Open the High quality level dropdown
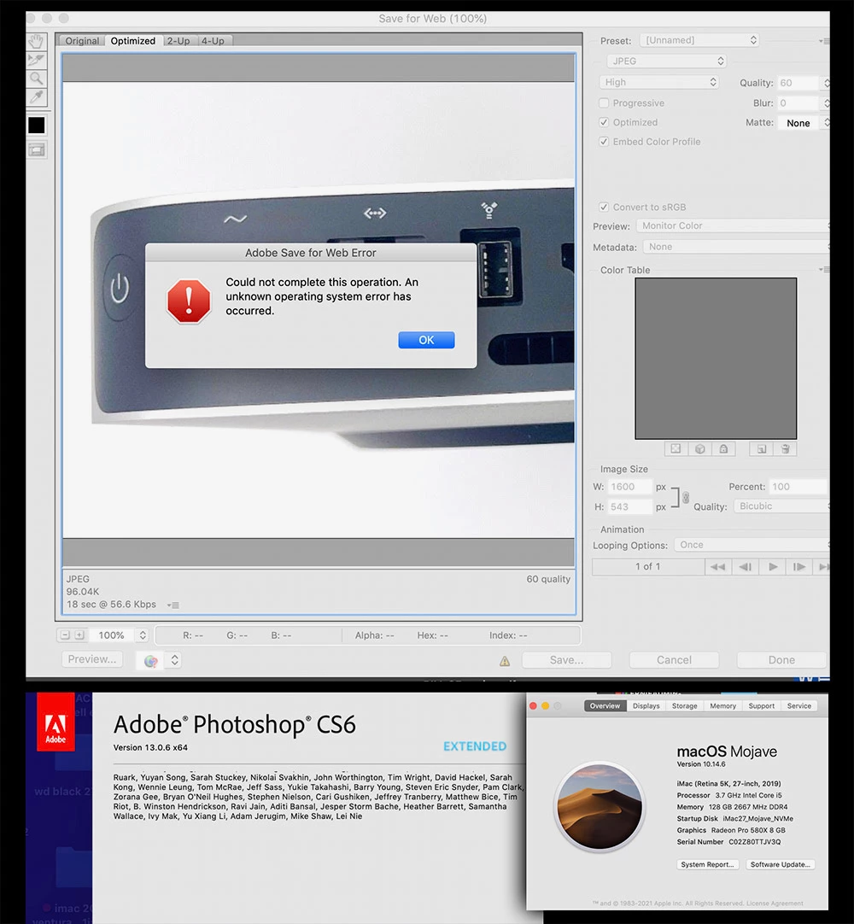The image size is (854, 924). point(659,83)
